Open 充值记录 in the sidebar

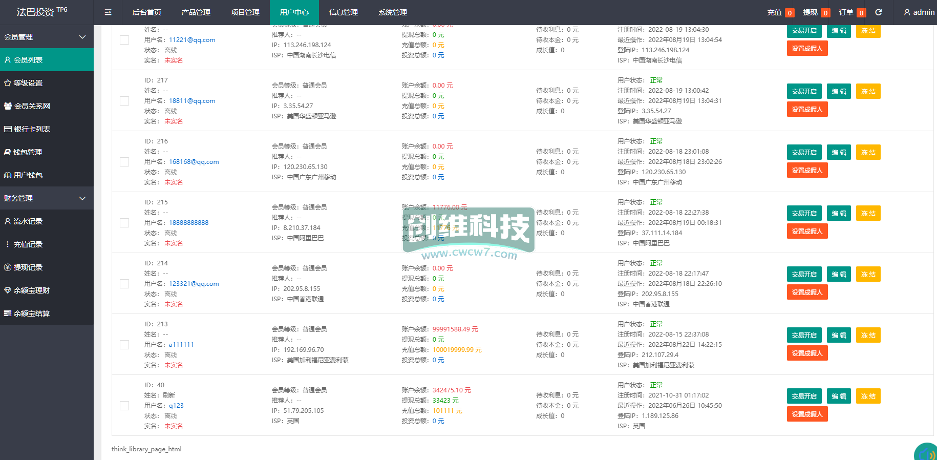coord(47,244)
